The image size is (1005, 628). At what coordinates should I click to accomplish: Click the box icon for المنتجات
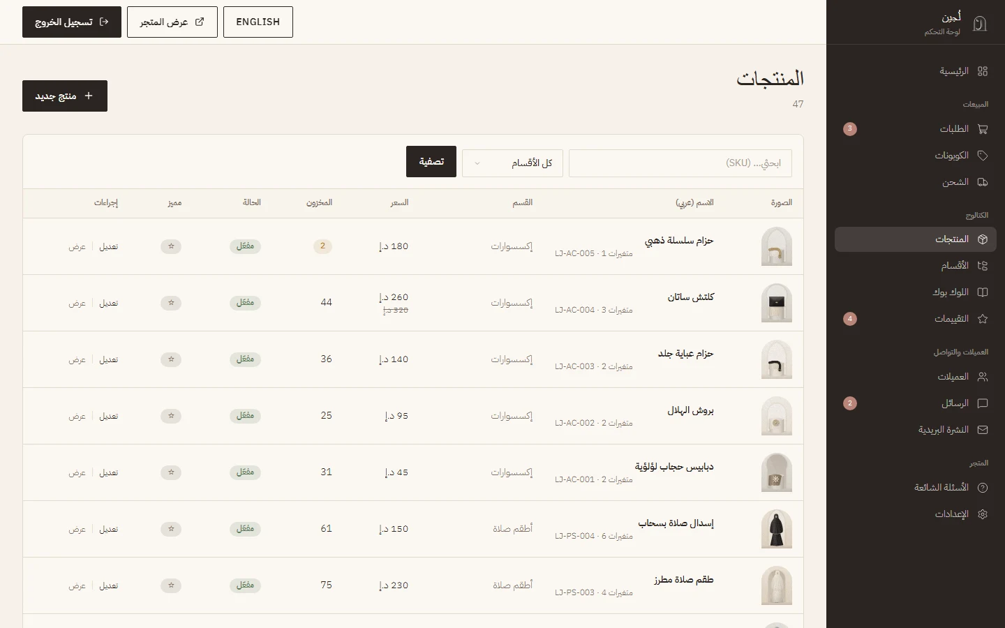pos(983,239)
